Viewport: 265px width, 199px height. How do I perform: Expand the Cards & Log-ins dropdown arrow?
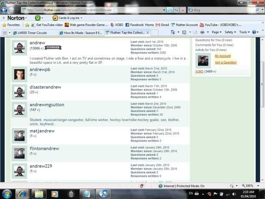pos(81,18)
